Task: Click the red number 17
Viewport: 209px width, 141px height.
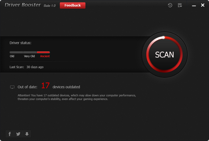Action: coord(45,85)
